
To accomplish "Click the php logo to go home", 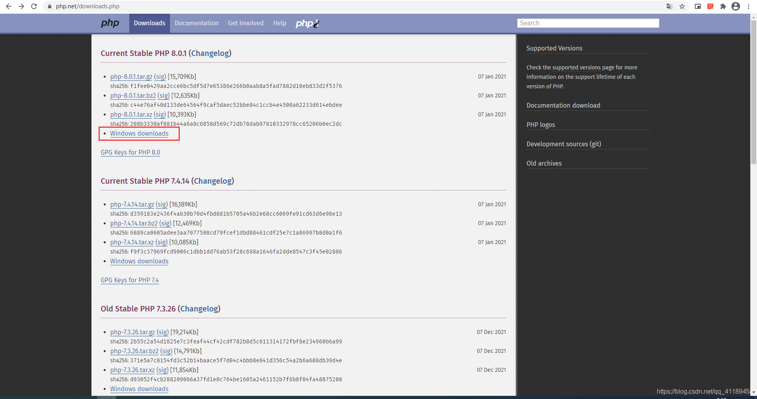I will click(110, 23).
